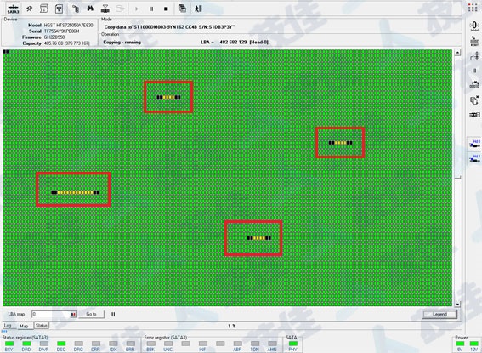
Task: Select the PIO 0 connector icon
Action: (474, 144)
